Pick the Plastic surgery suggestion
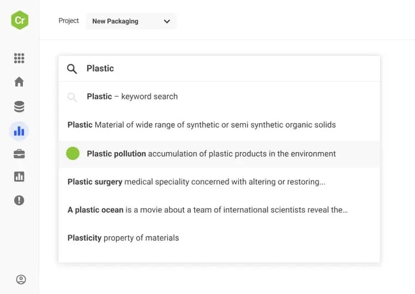The width and height of the screenshot is (415, 294). [x=197, y=182]
